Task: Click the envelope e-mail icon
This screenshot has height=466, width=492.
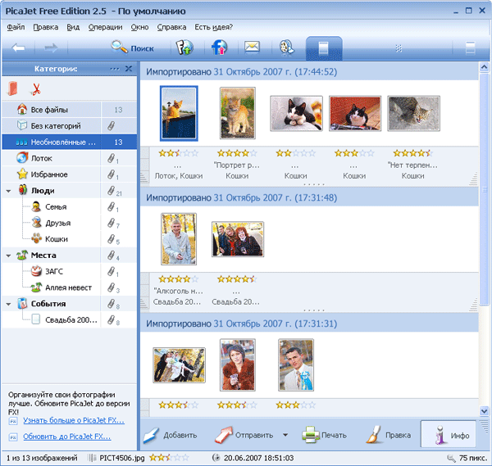Action: [252, 48]
